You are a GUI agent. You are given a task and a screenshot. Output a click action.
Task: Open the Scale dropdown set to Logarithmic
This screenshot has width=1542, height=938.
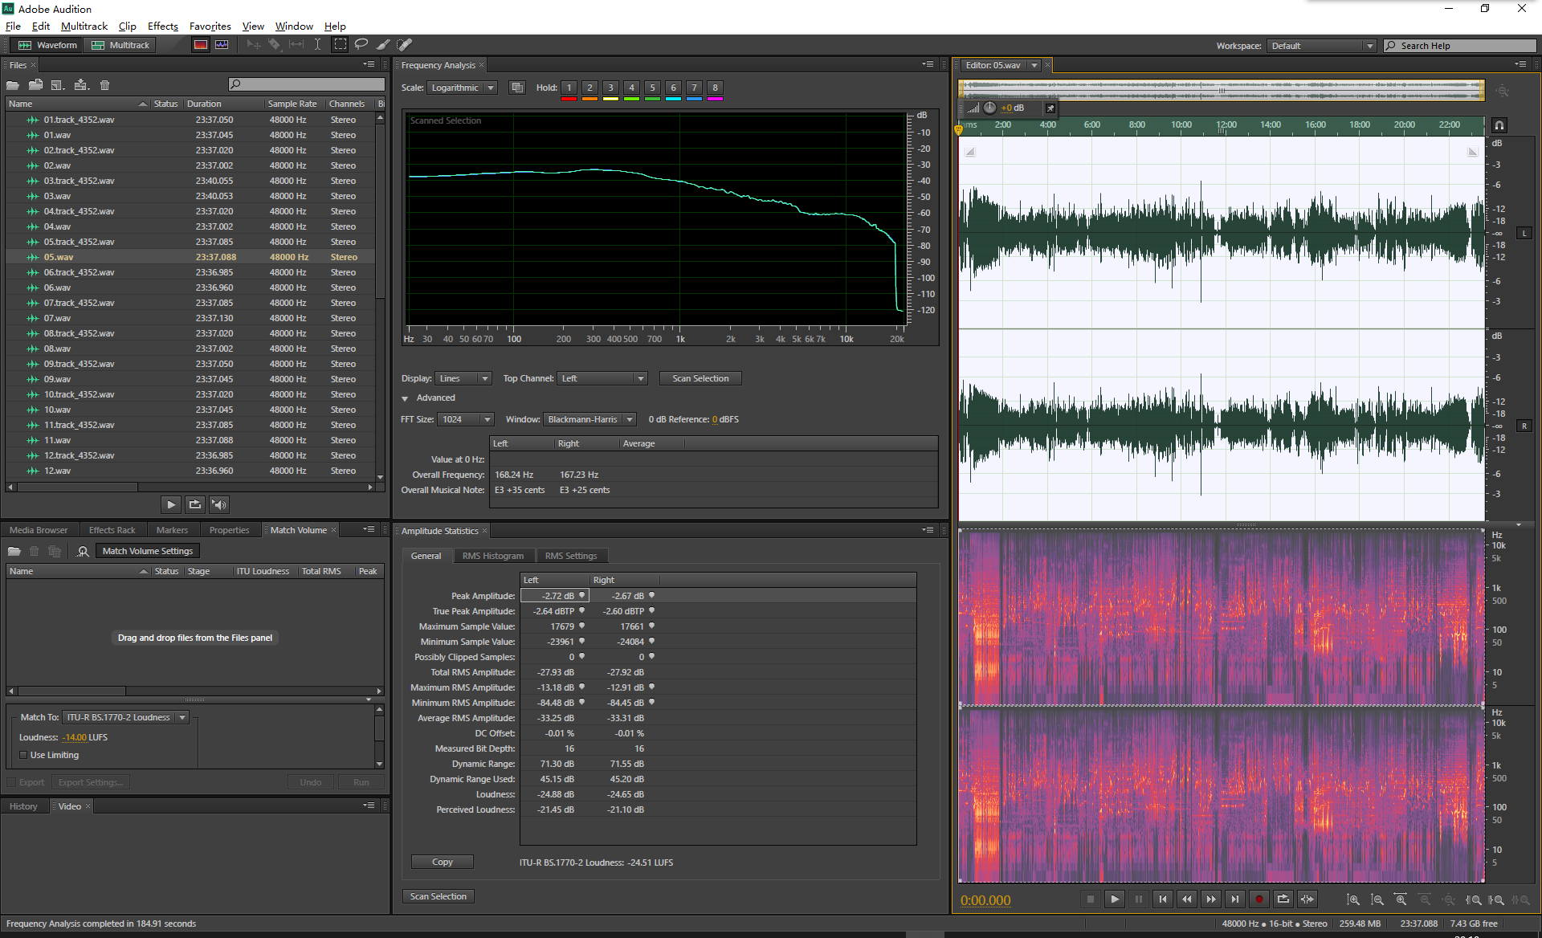[462, 88]
